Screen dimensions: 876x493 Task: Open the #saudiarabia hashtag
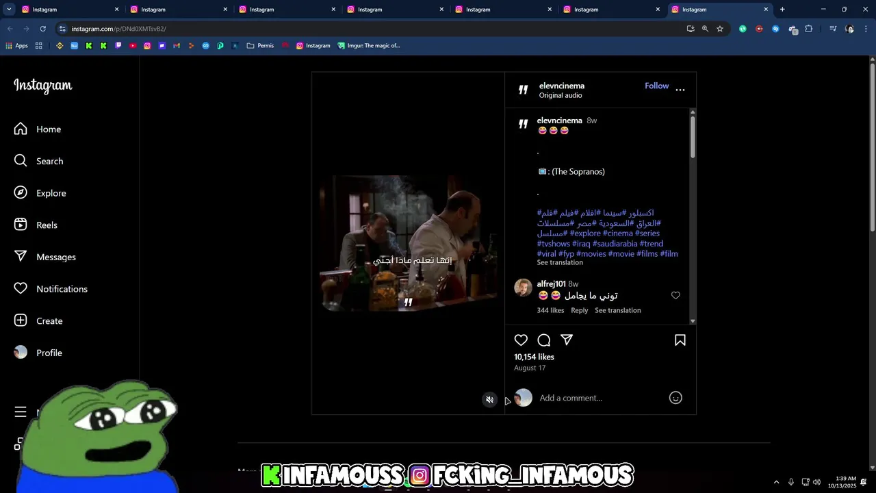[x=615, y=244]
